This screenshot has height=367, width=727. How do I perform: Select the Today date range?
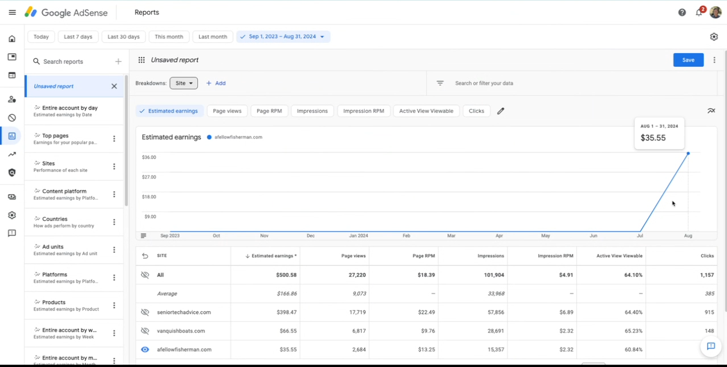[41, 37]
